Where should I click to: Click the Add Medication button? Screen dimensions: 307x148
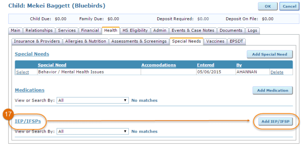(272, 90)
